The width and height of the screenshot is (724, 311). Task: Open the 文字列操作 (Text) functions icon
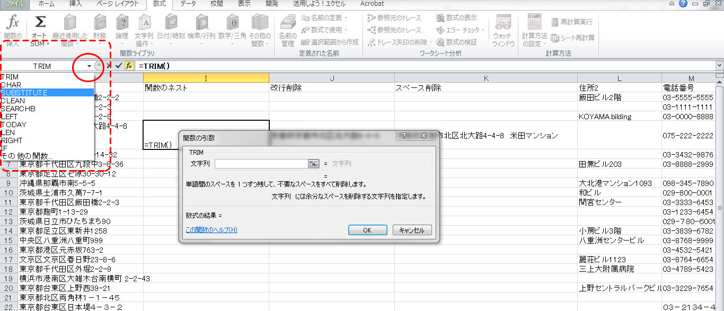pyautogui.click(x=145, y=24)
